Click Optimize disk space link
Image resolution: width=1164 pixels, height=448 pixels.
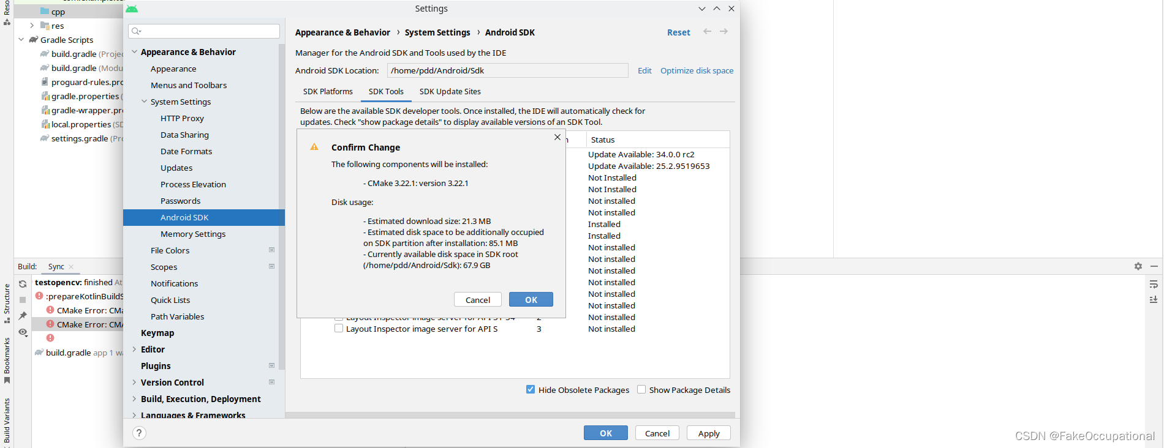click(x=697, y=71)
